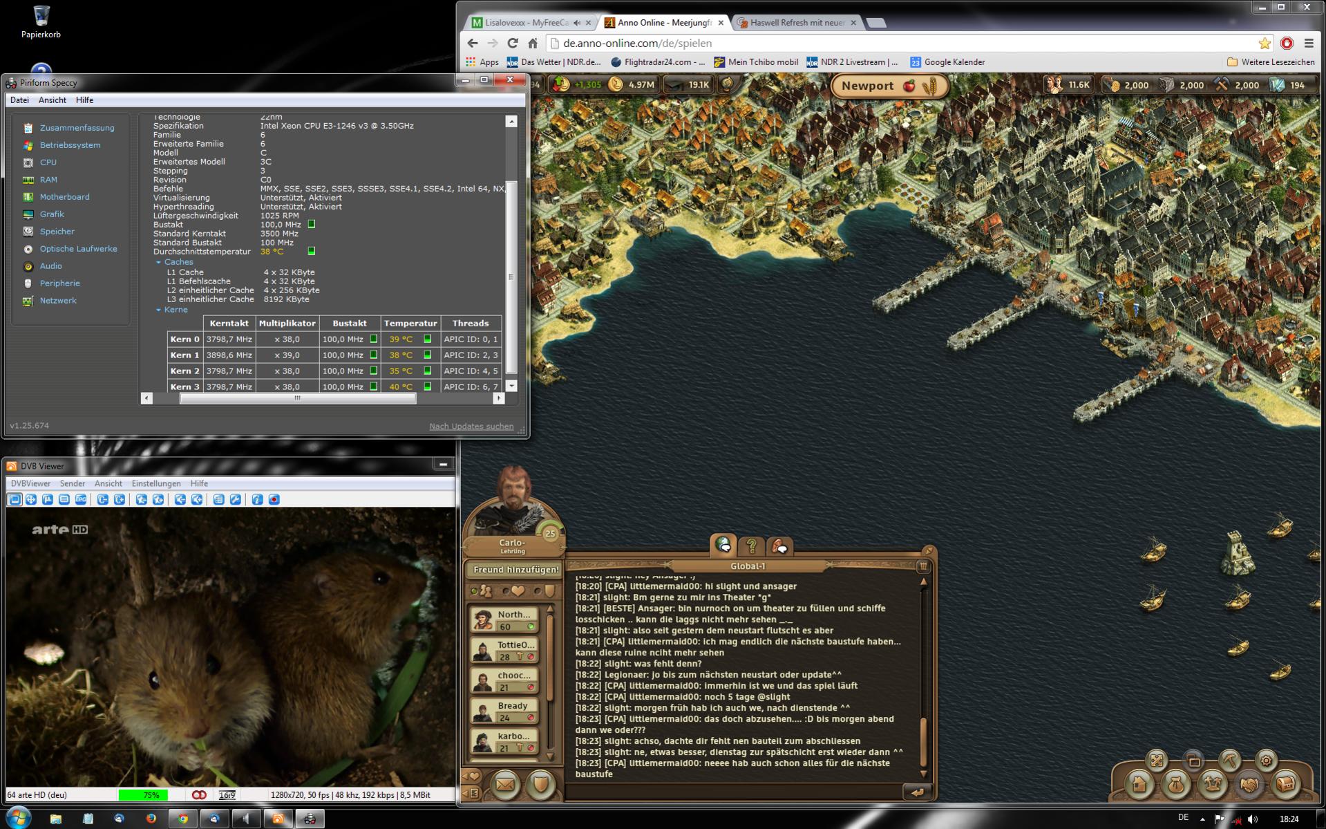Open the EPG icon in DVB Viewer toolbar
This screenshot has height=829, width=1326.
(81, 499)
